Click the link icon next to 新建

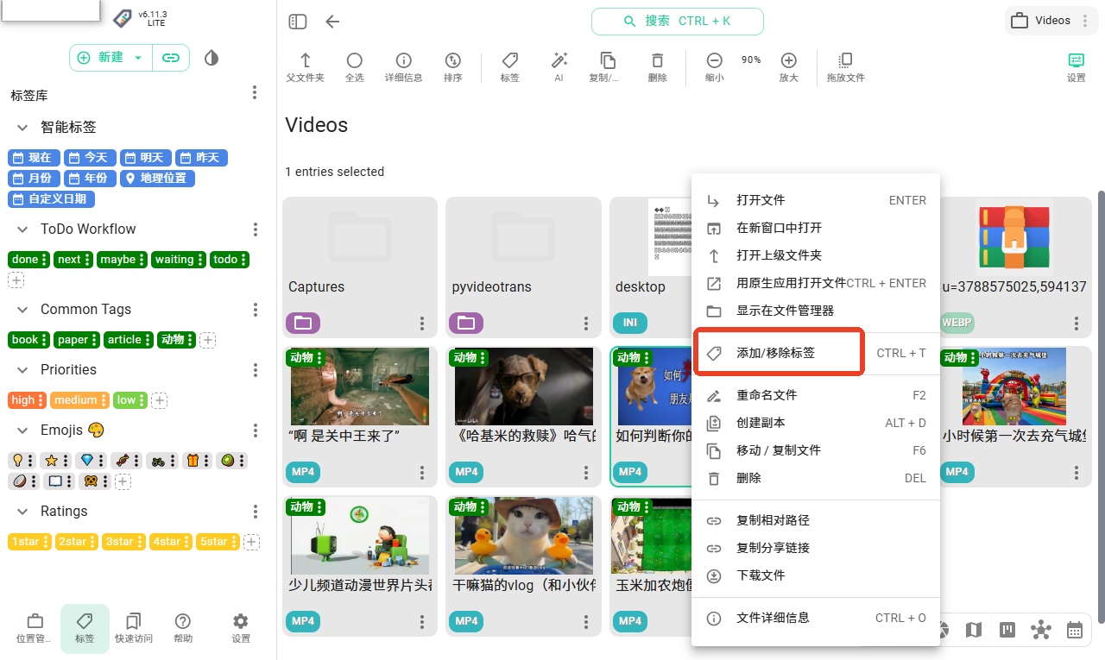pyautogui.click(x=171, y=58)
